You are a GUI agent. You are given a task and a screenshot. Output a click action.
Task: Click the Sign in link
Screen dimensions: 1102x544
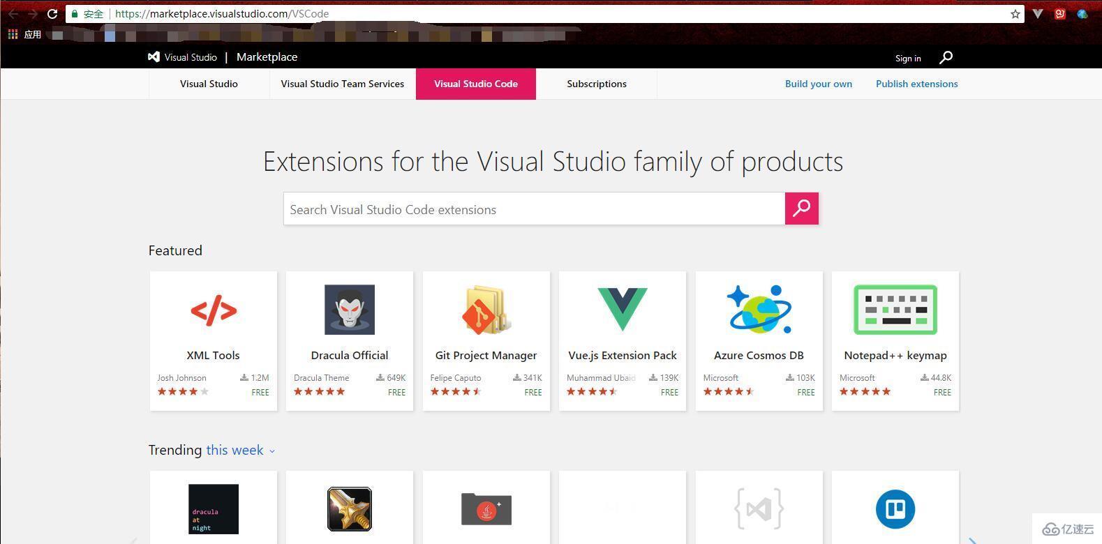[x=908, y=58]
